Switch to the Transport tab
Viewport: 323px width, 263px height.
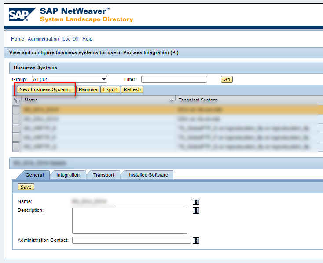(103, 175)
